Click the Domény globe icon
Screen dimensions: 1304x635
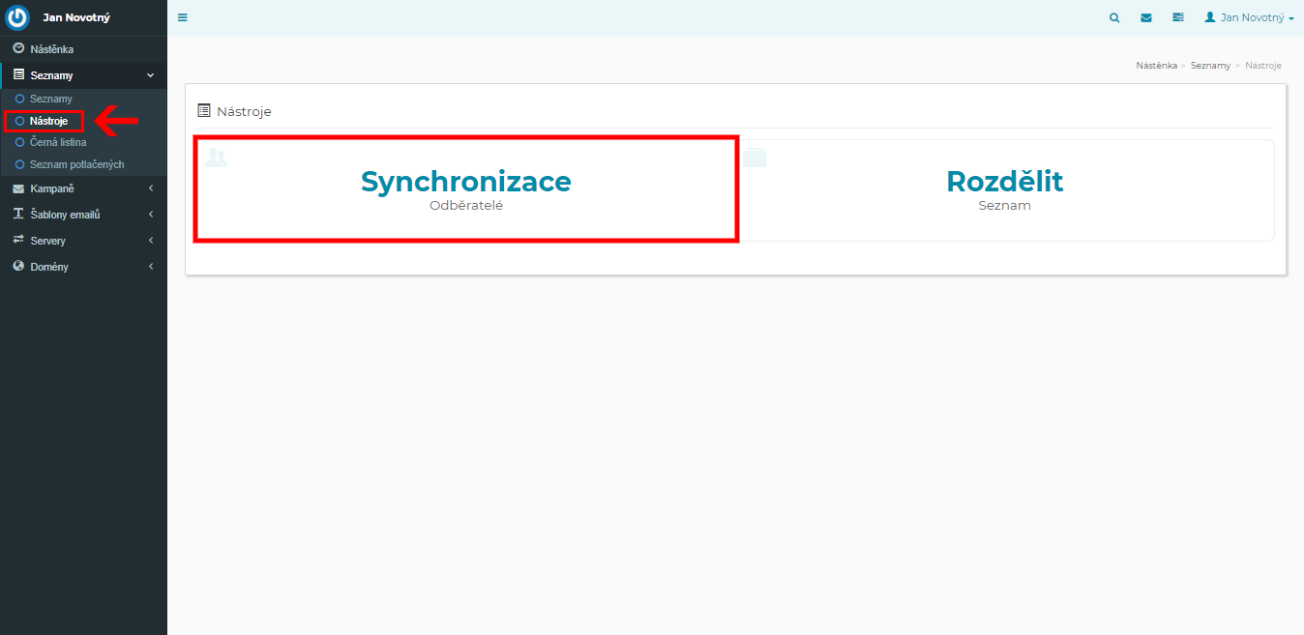tap(18, 266)
